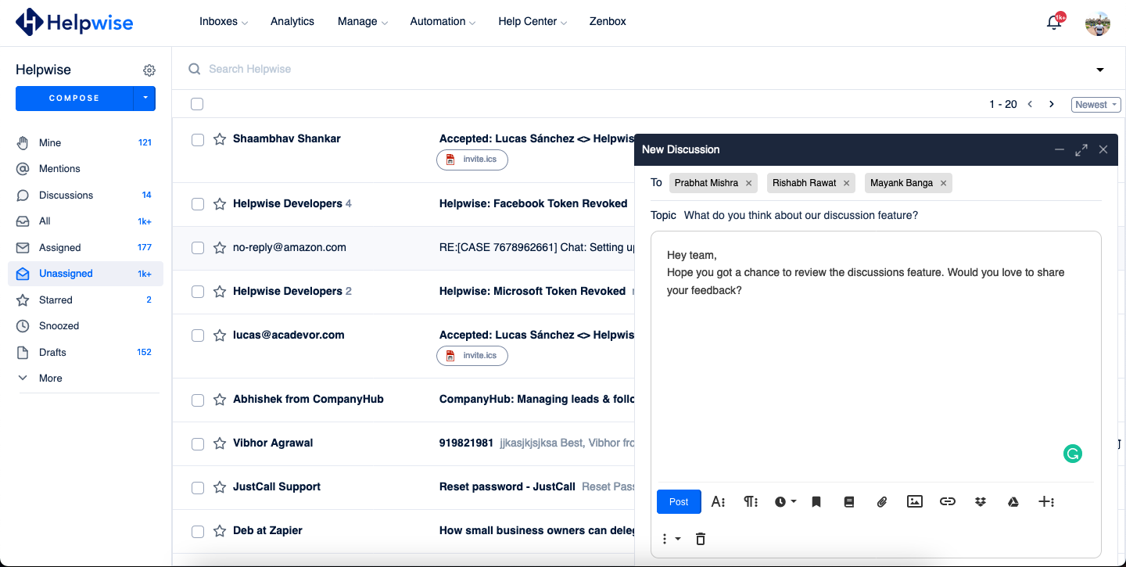Delete the discussion draft with trash icon
The width and height of the screenshot is (1126, 567).
[700, 539]
